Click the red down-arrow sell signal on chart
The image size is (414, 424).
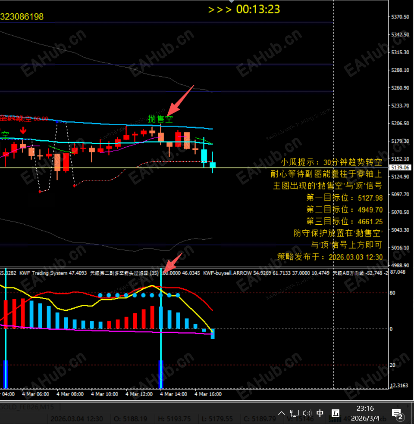(x=23, y=130)
